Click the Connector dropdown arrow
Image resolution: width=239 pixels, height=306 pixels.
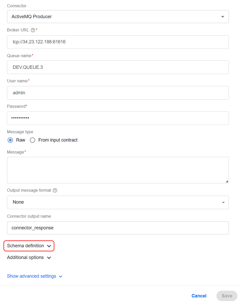pos(222,17)
